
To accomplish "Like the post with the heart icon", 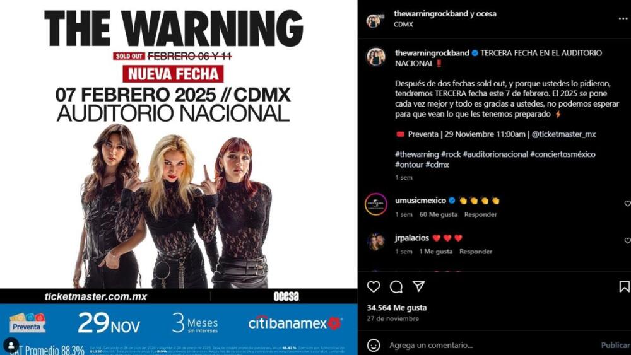I will point(374,286).
